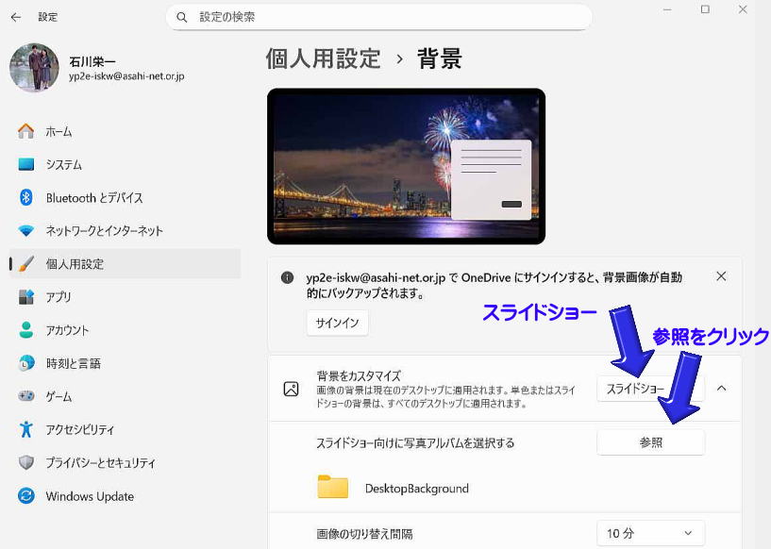Select 時刻と言語 in the sidebar
The height and width of the screenshot is (549, 771).
[x=74, y=363]
